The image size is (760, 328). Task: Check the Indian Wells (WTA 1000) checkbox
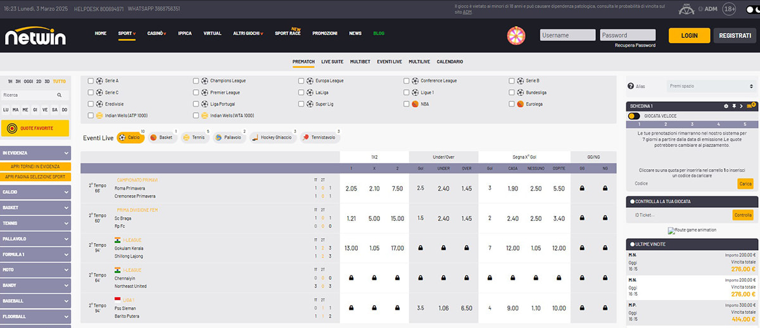click(x=196, y=115)
